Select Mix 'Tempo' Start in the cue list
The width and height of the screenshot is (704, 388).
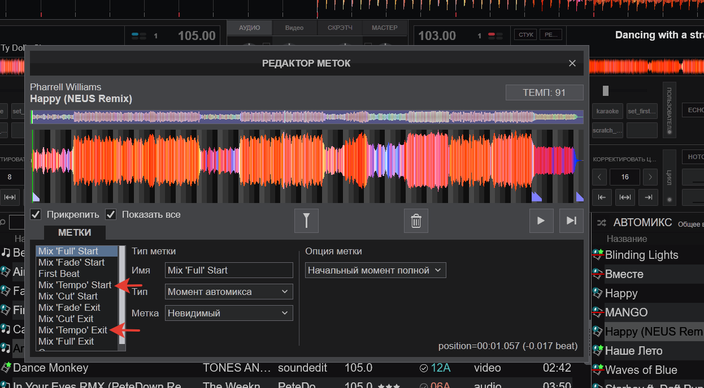point(77,285)
